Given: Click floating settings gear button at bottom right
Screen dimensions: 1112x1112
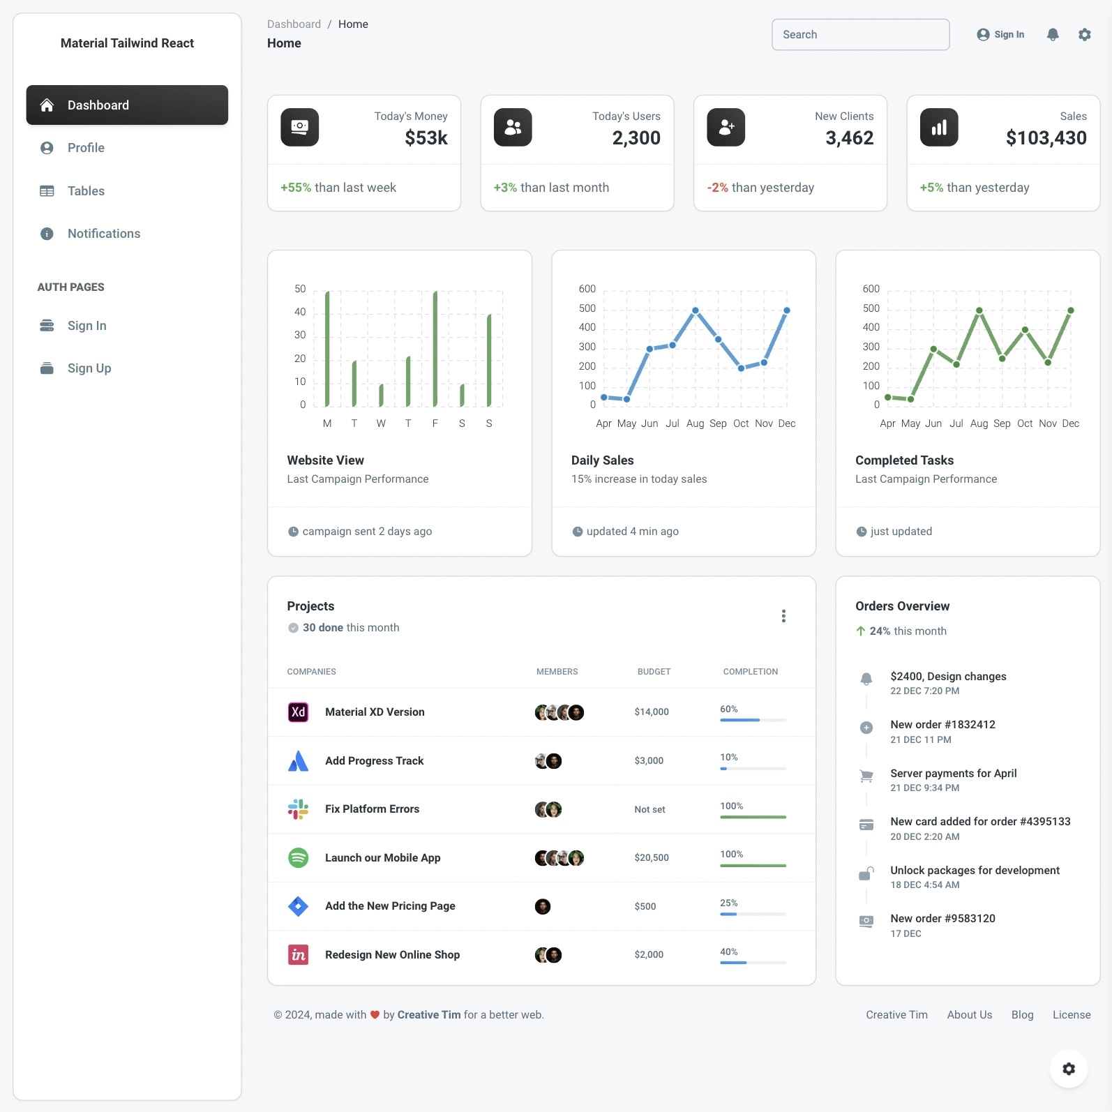Looking at the screenshot, I should pos(1069,1069).
